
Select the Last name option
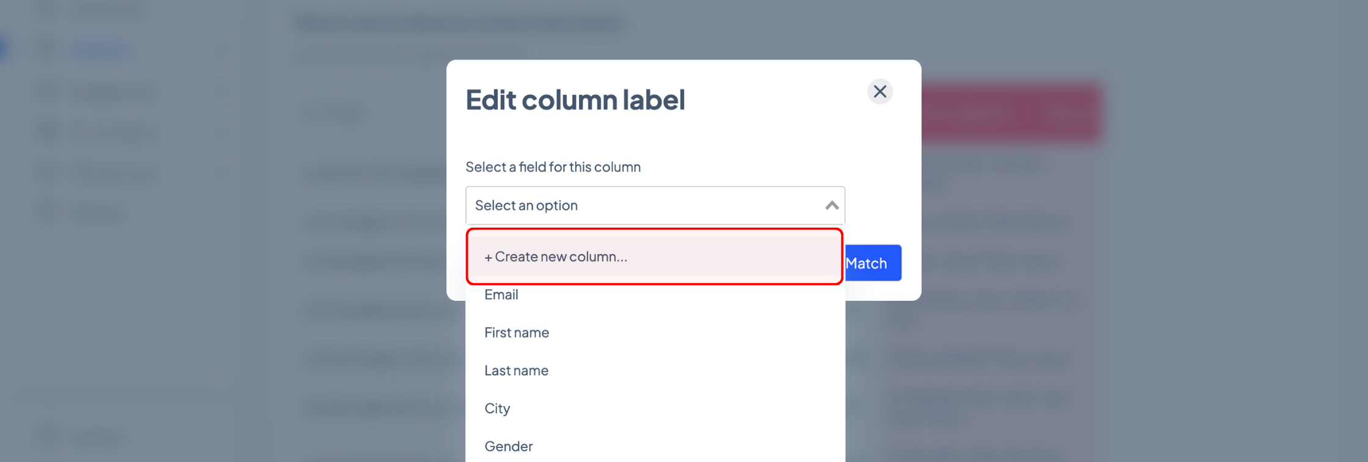tap(516, 370)
